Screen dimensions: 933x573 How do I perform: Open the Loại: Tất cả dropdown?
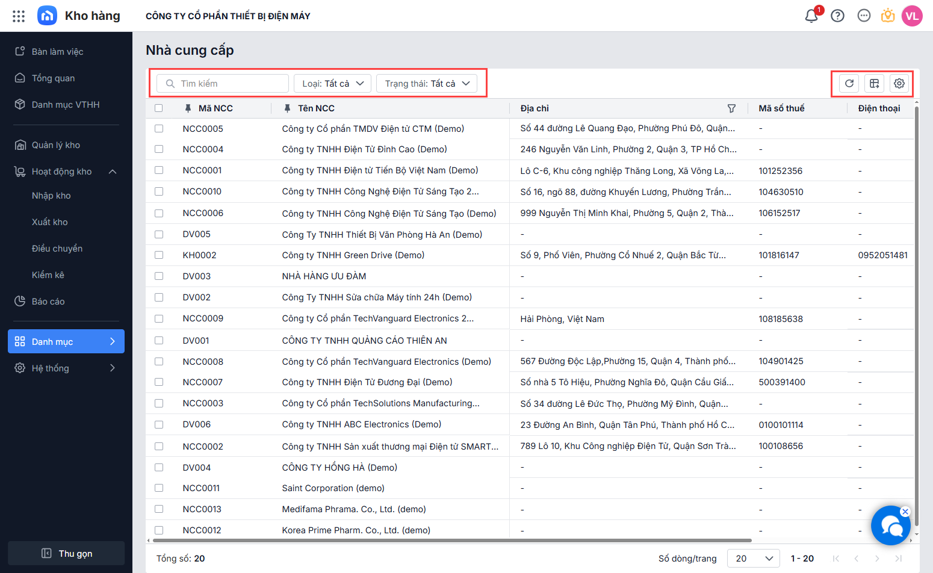click(x=332, y=84)
